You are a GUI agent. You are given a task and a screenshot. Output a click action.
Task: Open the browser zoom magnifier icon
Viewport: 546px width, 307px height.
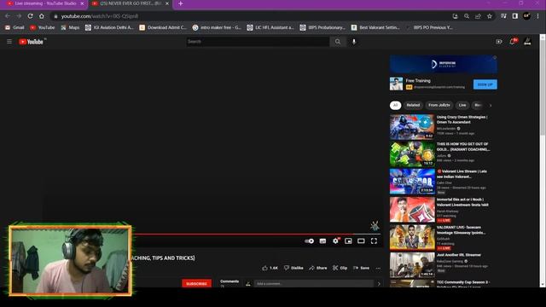(x=467, y=16)
